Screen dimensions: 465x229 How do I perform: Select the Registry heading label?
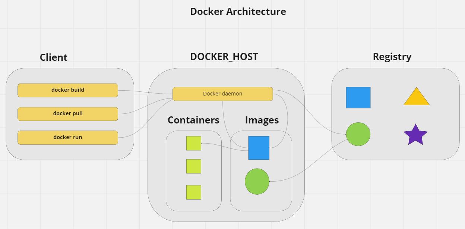(392, 57)
